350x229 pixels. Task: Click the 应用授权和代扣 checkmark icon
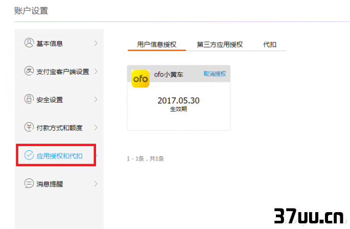click(x=29, y=155)
